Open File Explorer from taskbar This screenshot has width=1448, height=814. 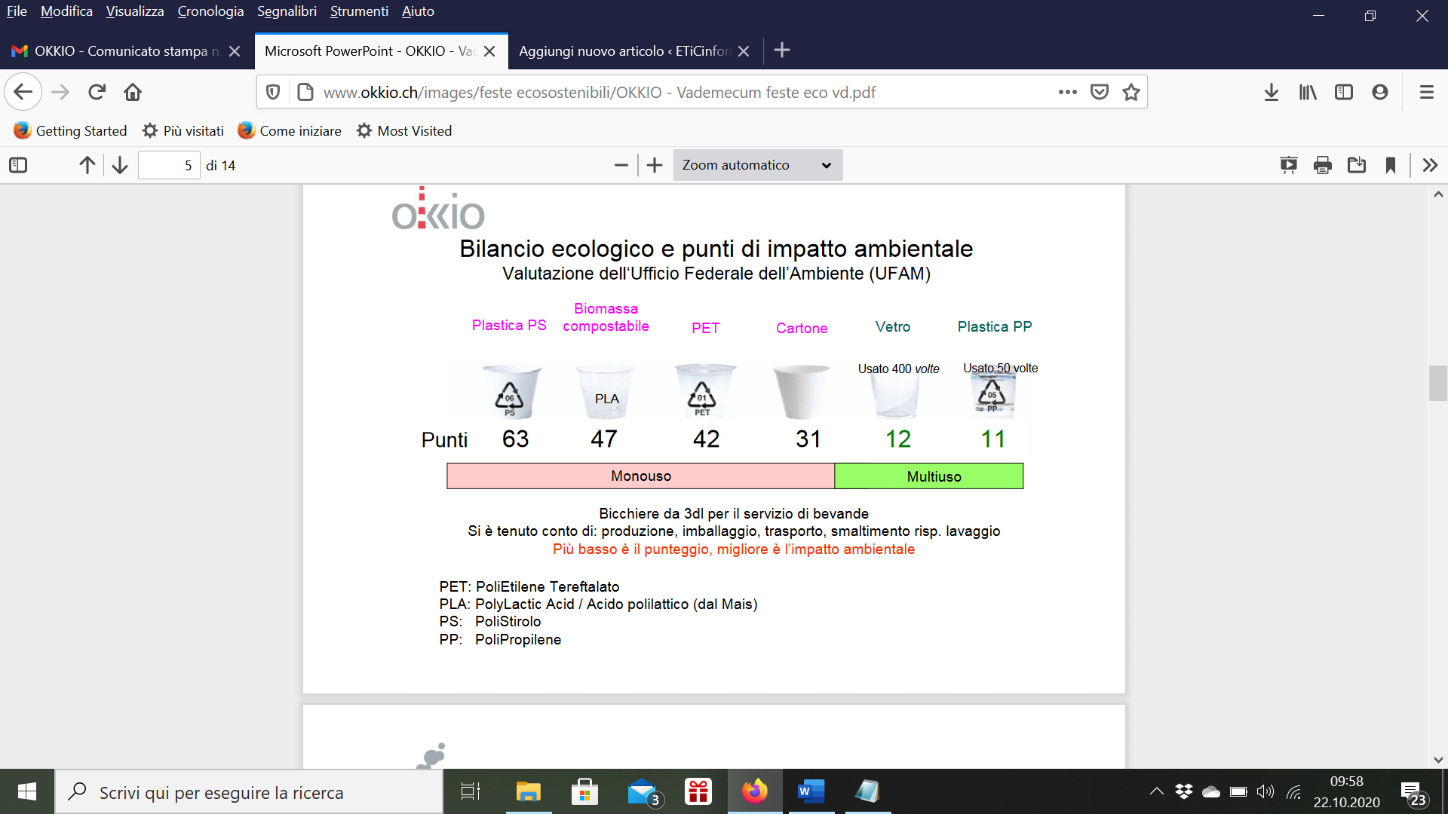click(x=528, y=791)
